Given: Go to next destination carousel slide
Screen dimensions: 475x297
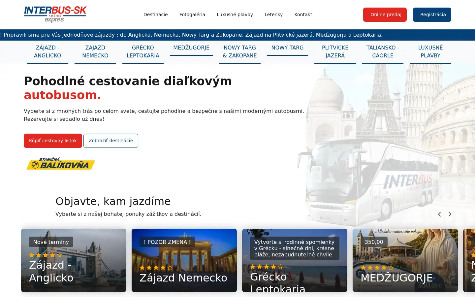Looking at the screenshot, I should [450, 214].
